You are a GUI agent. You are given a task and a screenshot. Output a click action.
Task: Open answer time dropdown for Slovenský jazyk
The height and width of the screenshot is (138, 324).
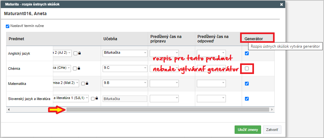pyautogui.click(x=211, y=99)
